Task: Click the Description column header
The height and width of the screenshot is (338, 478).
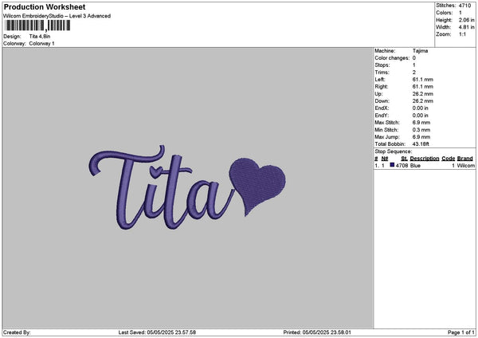Action: (x=425, y=159)
